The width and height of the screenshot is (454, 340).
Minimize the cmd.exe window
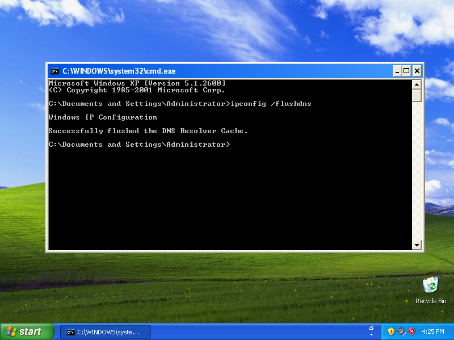pos(397,71)
